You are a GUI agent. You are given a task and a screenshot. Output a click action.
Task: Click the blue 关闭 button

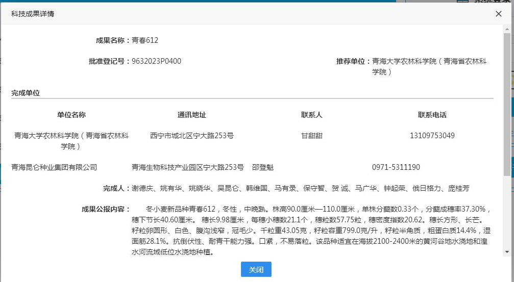[x=256, y=269]
